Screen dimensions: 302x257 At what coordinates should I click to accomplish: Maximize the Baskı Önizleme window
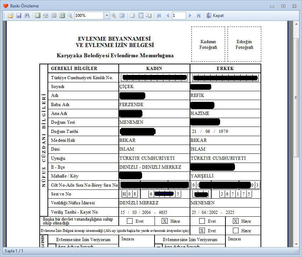(x=283, y=6)
